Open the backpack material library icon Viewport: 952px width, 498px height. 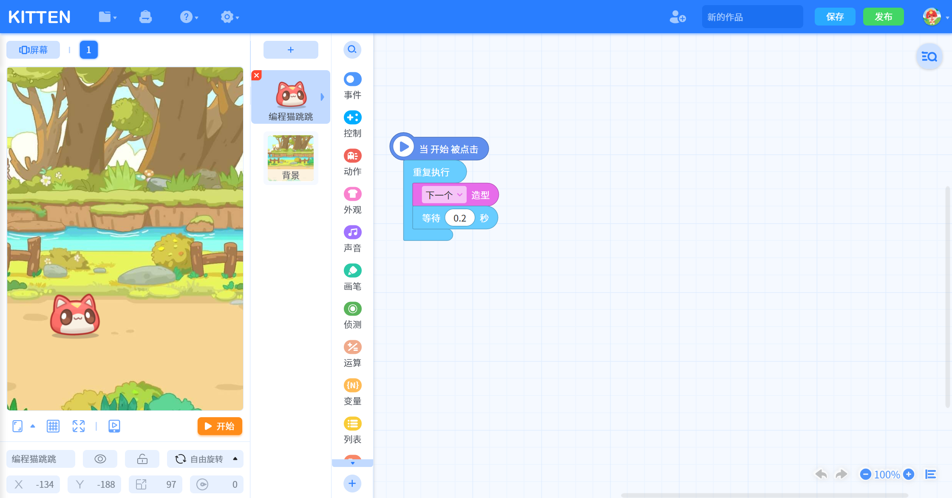point(145,17)
